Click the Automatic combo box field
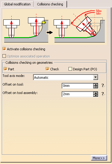The width and height of the screenshot is (112, 164). coord(66,78)
